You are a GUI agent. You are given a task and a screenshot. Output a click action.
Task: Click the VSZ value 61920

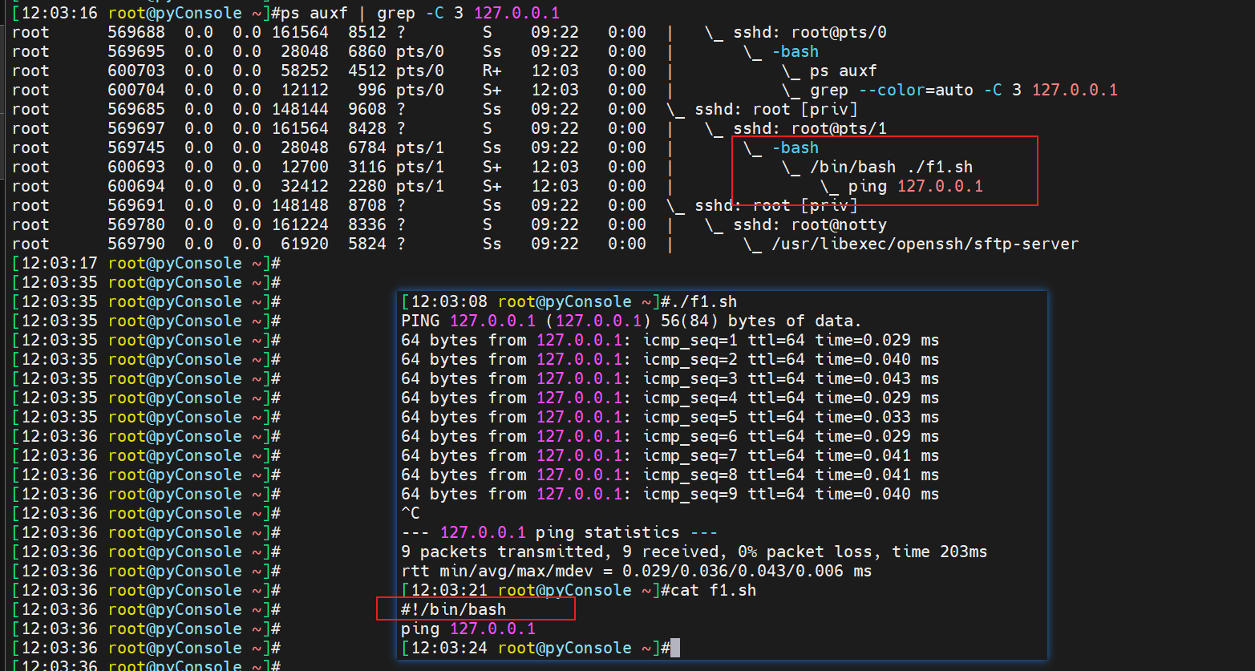[x=305, y=244]
